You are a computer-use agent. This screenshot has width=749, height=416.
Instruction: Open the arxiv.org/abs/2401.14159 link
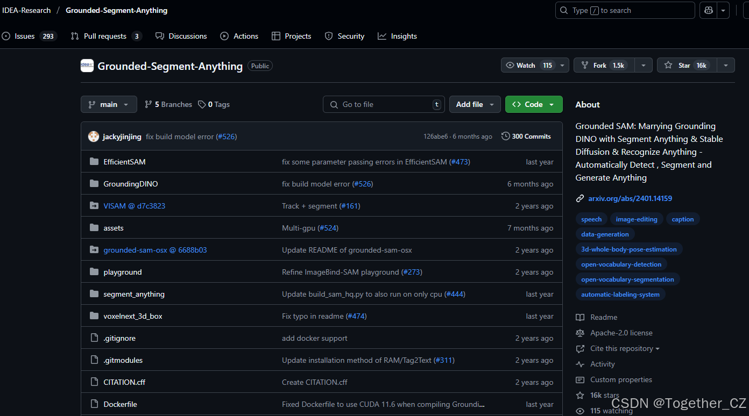click(x=630, y=198)
